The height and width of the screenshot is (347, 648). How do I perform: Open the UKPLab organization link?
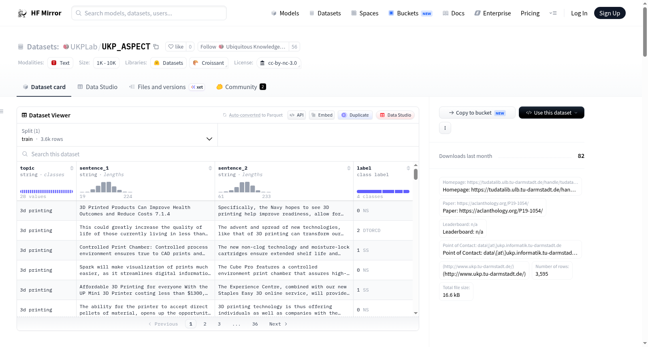point(84,47)
